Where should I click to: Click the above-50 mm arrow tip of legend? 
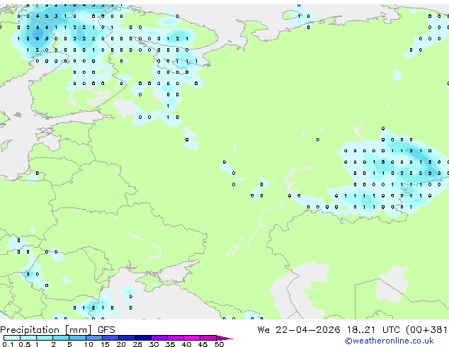point(224,338)
